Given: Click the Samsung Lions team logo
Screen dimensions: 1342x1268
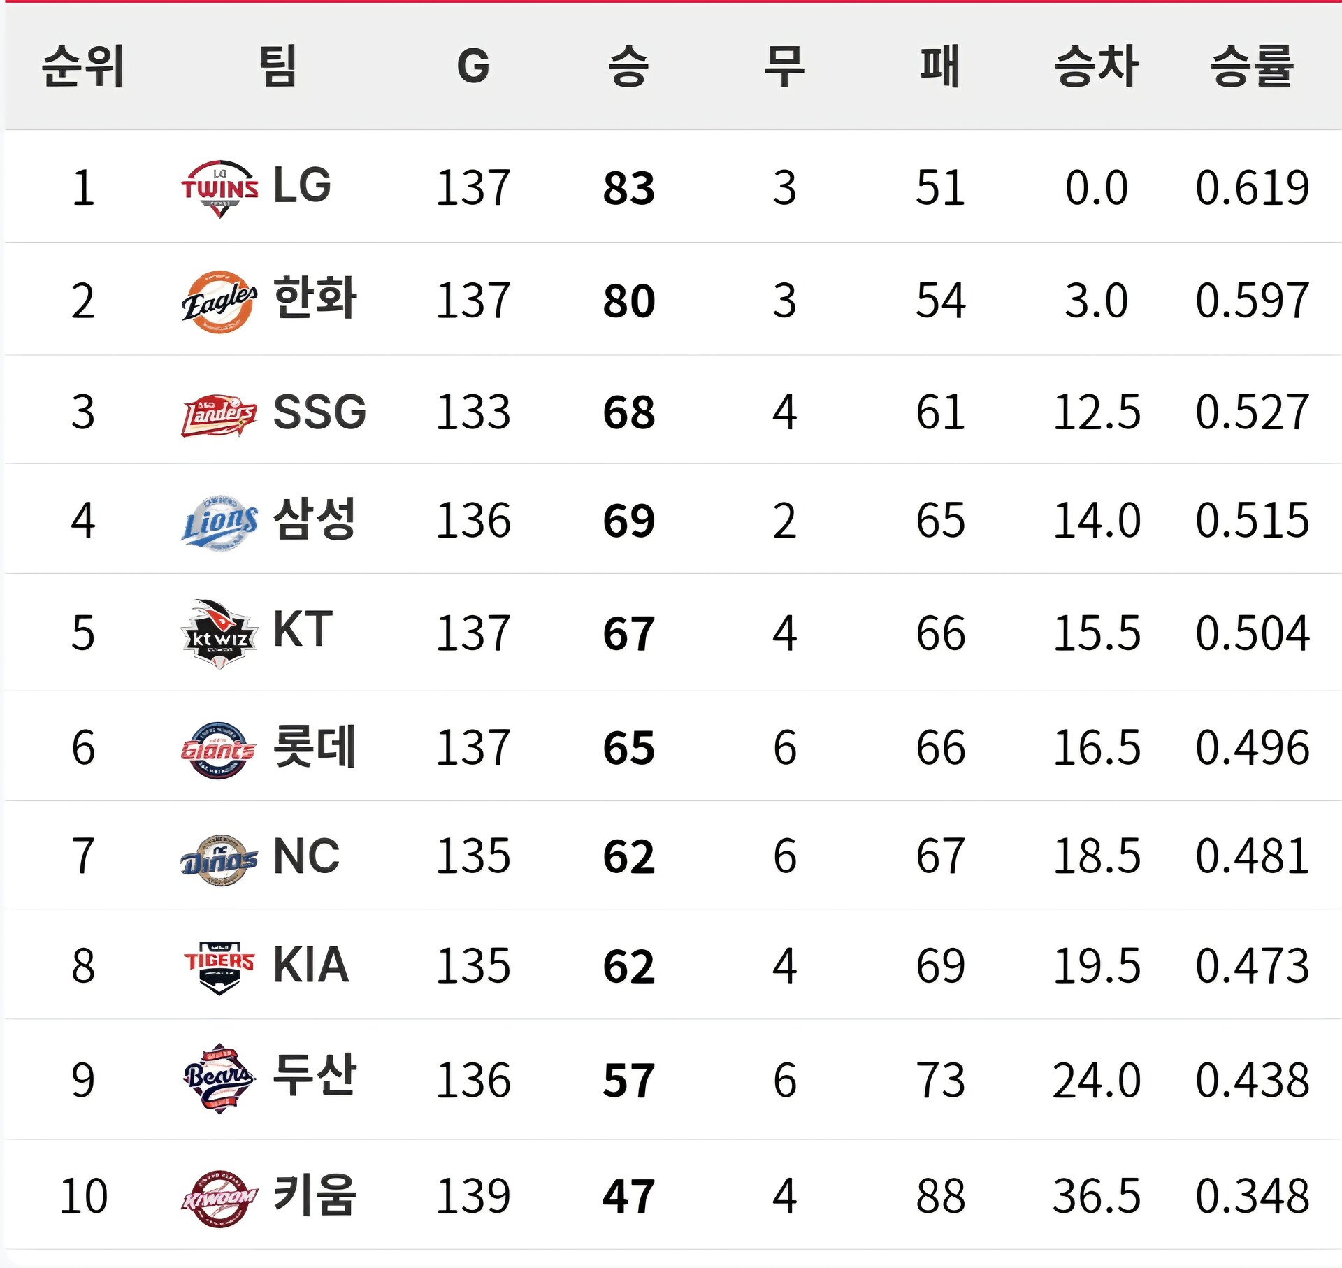Looking at the screenshot, I should coord(219,522).
